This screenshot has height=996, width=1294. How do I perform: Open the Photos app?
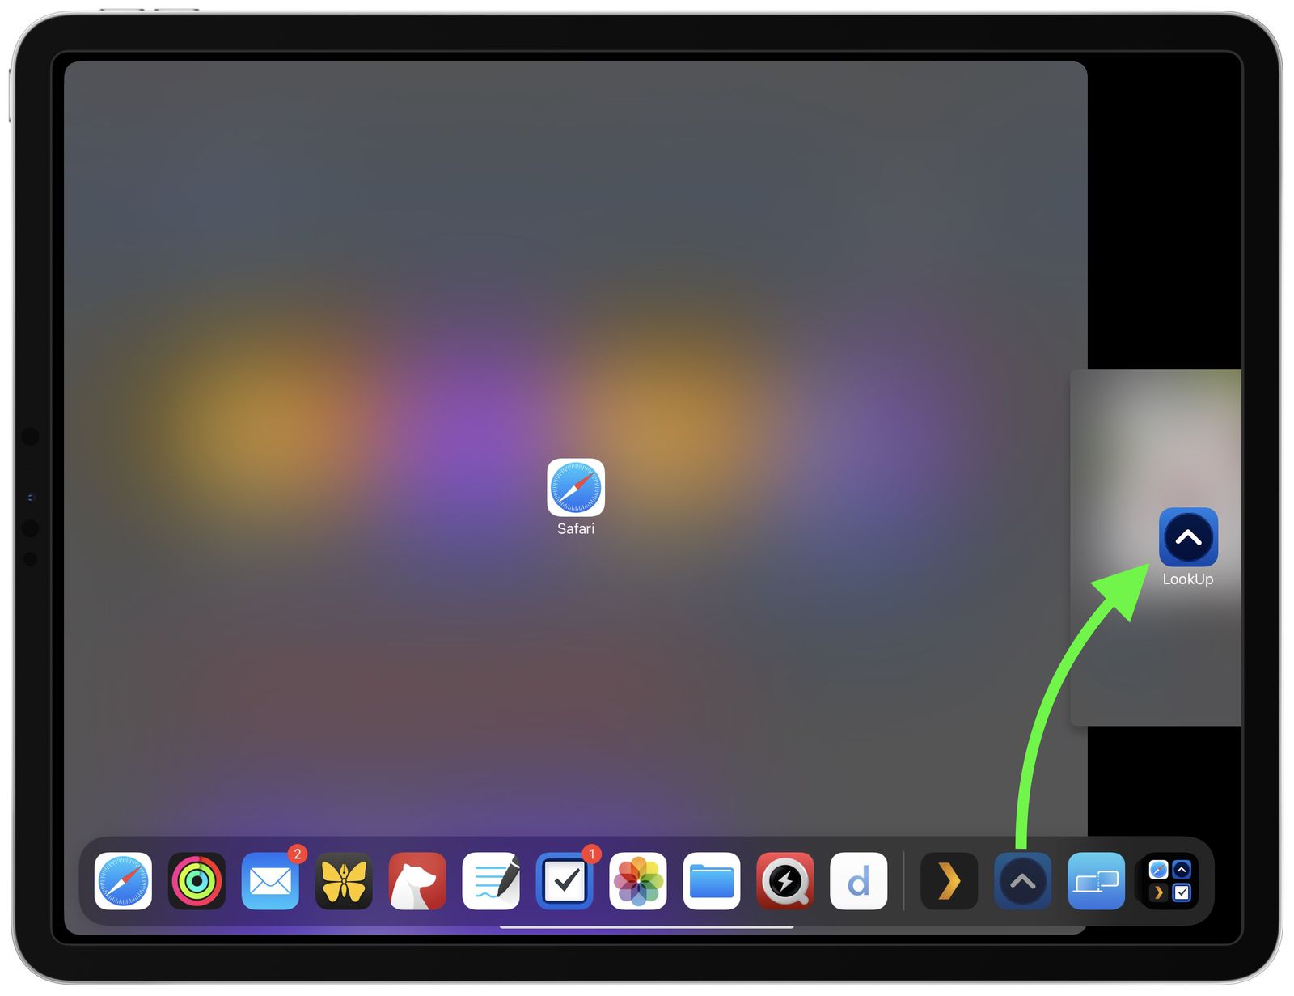pyautogui.click(x=638, y=882)
